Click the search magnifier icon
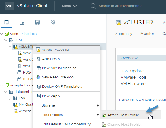 pos(93,6)
